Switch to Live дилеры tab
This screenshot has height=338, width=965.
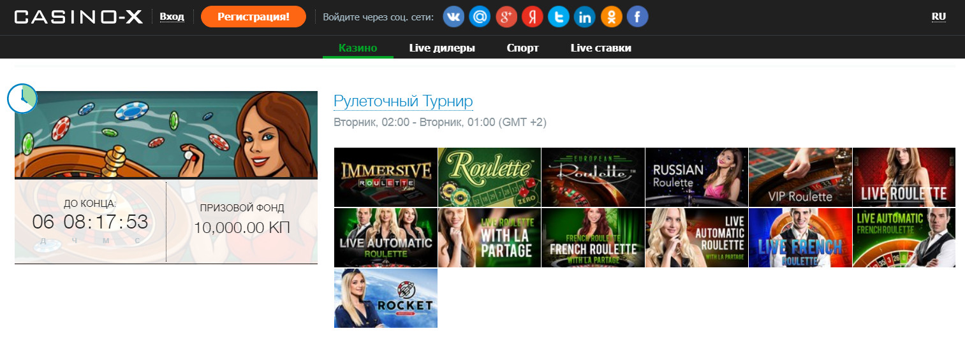pos(442,48)
